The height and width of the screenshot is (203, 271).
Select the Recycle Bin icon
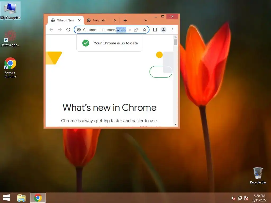[258, 176]
